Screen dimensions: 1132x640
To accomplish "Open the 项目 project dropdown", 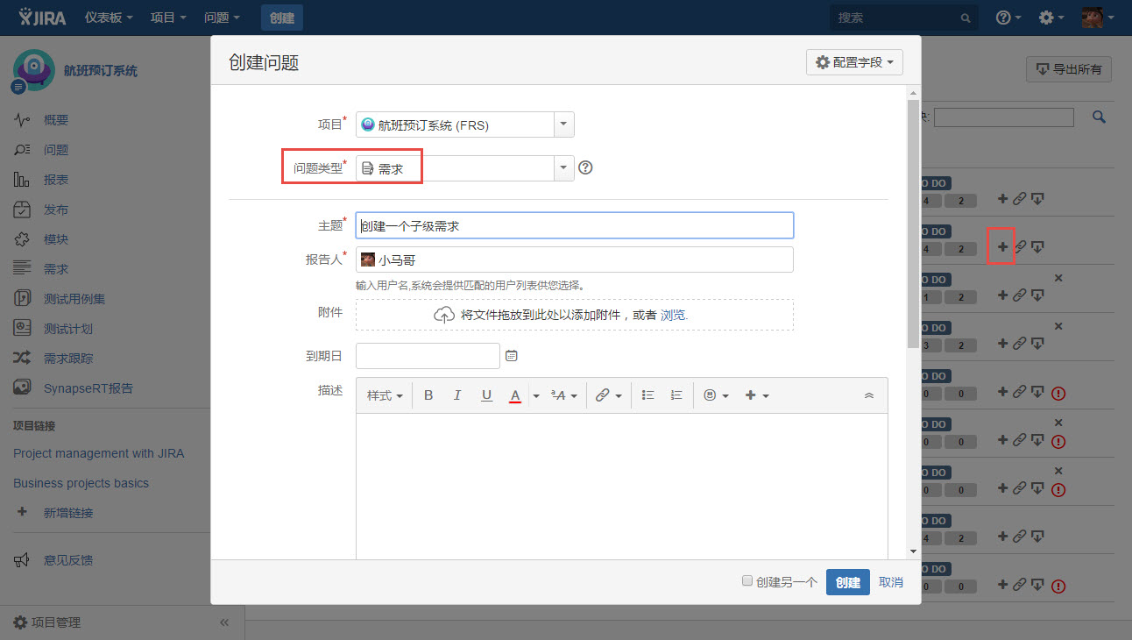I will coord(564,124).
